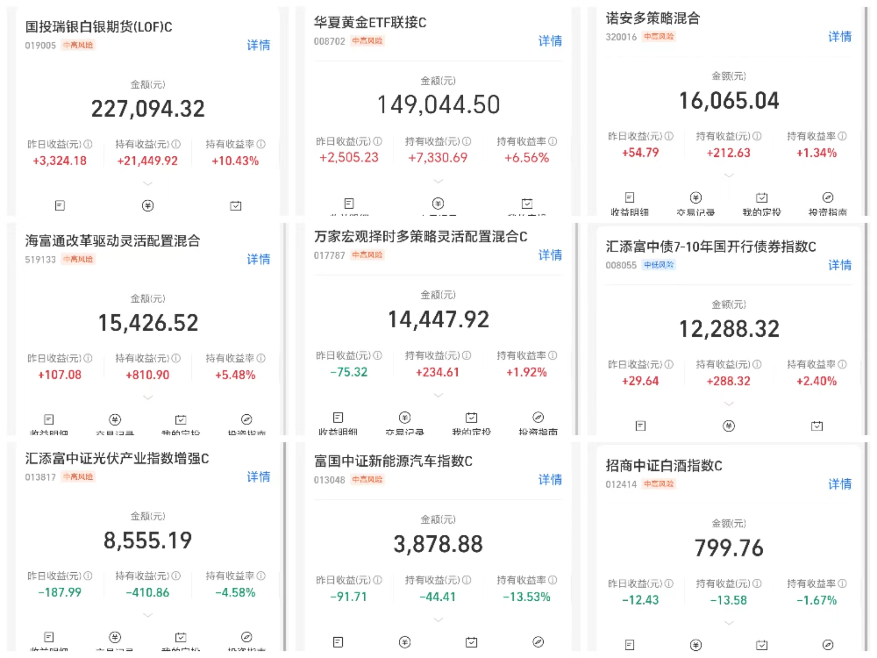The width and height of the screenshot is (877, 658).
Task: Expand details chevron in 汇添富中证光伏 card
Action: tap(148, 615)
